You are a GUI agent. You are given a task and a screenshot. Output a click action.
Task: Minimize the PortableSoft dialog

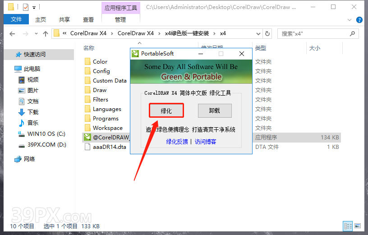[x=201, y=54]
